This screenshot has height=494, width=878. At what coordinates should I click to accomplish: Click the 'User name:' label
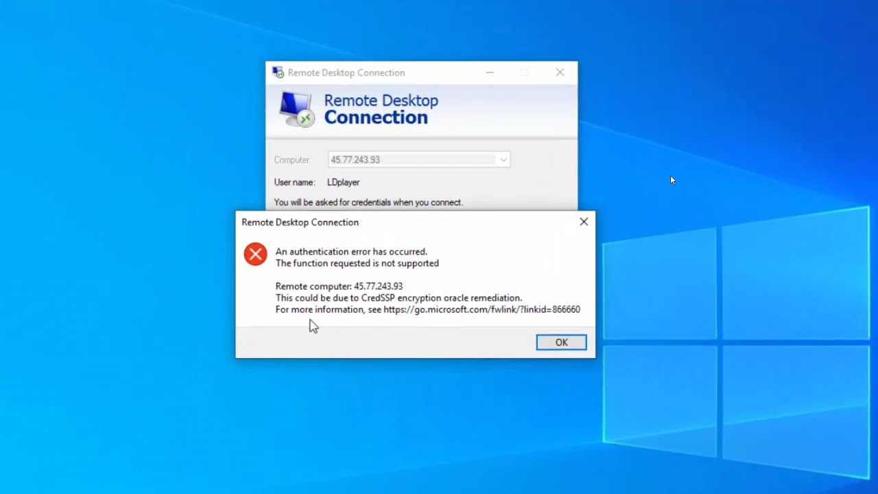click(x=294, y=183)
